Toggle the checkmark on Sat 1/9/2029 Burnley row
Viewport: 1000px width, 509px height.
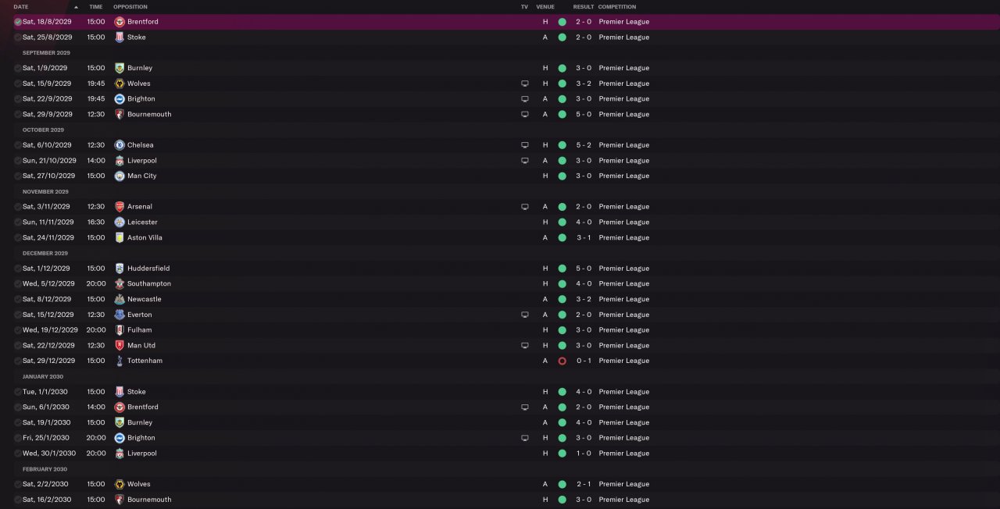coord(18,68)
